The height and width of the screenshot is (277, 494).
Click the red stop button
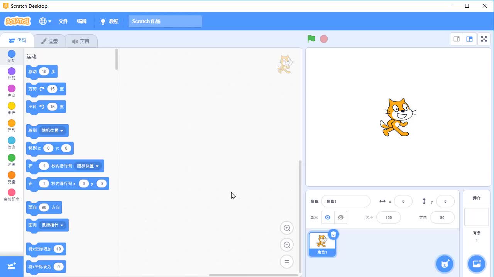pyautogui.click(x=324, y=39)
